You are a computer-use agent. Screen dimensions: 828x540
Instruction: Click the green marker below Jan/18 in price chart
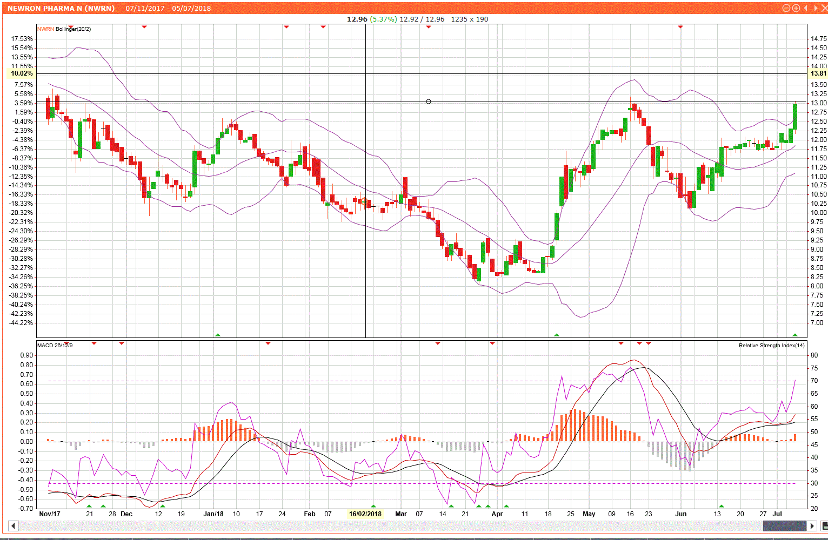coord(218,335)
